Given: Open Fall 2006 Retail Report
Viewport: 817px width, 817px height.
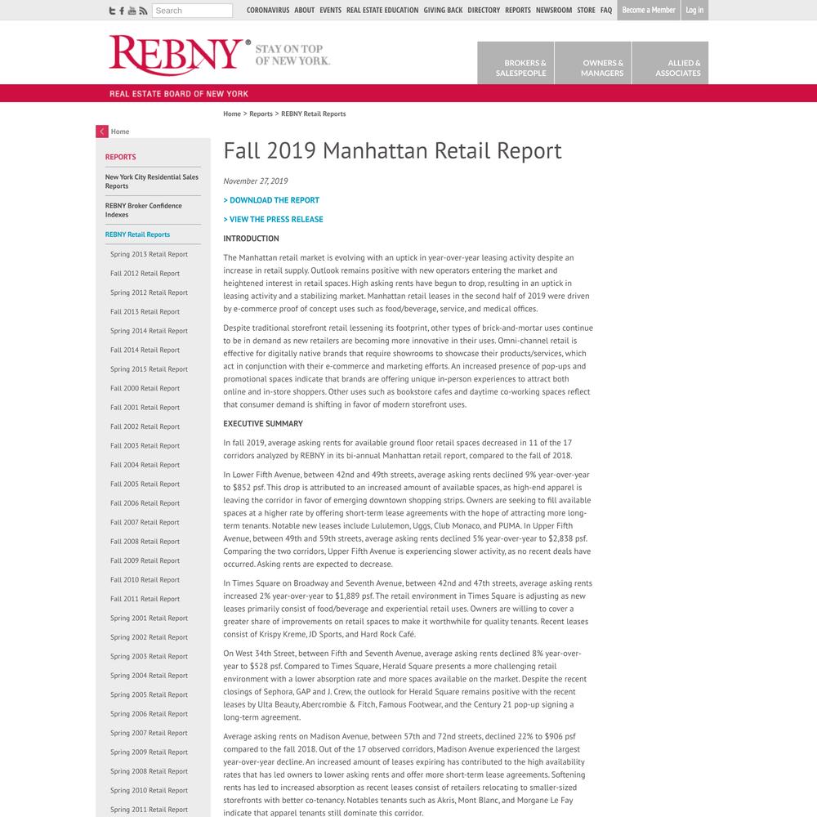Looking at the screenshot, I should point(145,503).
